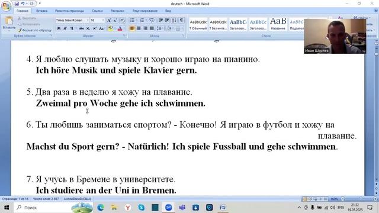Image resolution: width=379 pixels, height=213 pixels.
Task: Toggle align text left
Action: coord(132,28)
